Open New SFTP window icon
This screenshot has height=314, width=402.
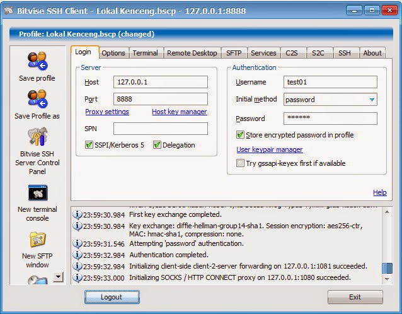[x=37, y=240]
